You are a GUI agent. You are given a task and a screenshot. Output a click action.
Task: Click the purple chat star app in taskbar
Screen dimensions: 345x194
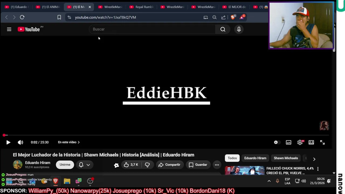(79, 181)
